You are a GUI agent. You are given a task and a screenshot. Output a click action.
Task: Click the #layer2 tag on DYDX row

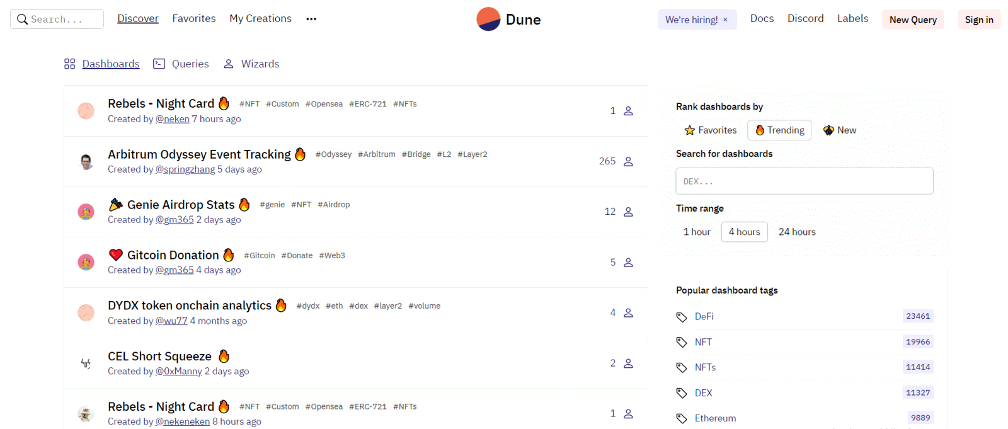388,306
